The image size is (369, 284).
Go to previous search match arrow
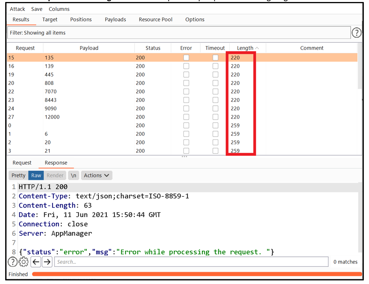[36, 262]
